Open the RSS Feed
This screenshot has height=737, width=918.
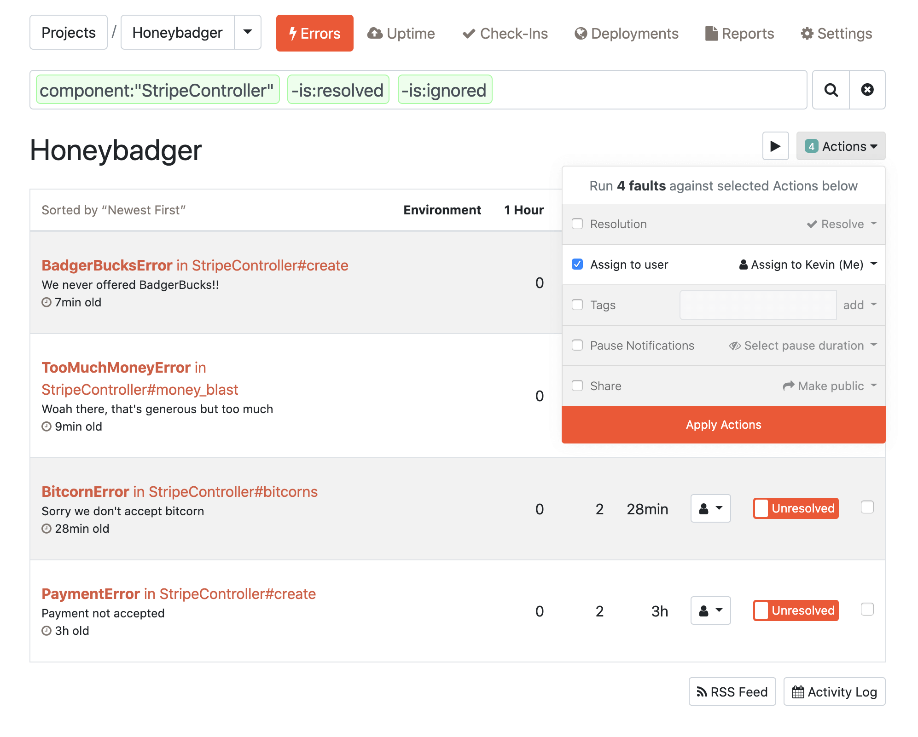click(x=732, y=691)
